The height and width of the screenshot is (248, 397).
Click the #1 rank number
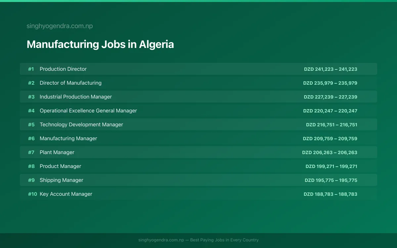click(x=31, y=69)
